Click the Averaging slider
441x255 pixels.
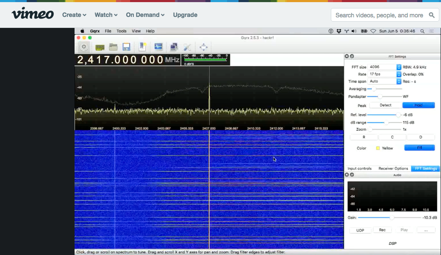coord(385,89)
